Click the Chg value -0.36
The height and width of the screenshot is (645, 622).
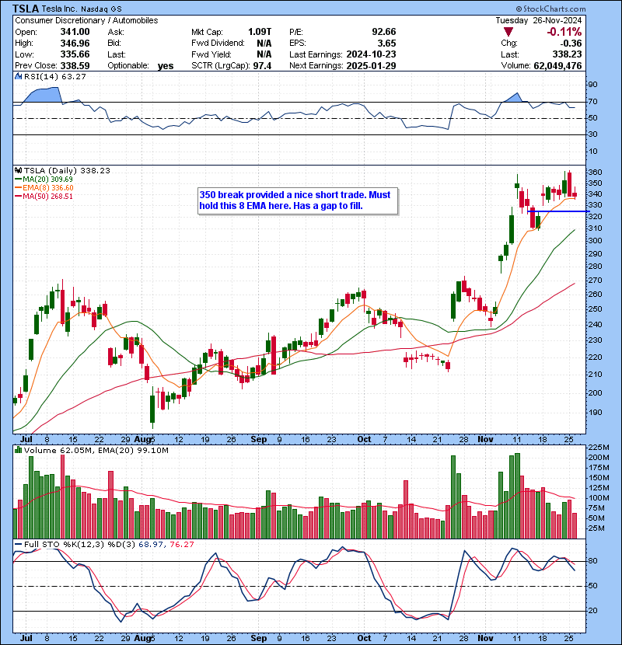point(571,44)
